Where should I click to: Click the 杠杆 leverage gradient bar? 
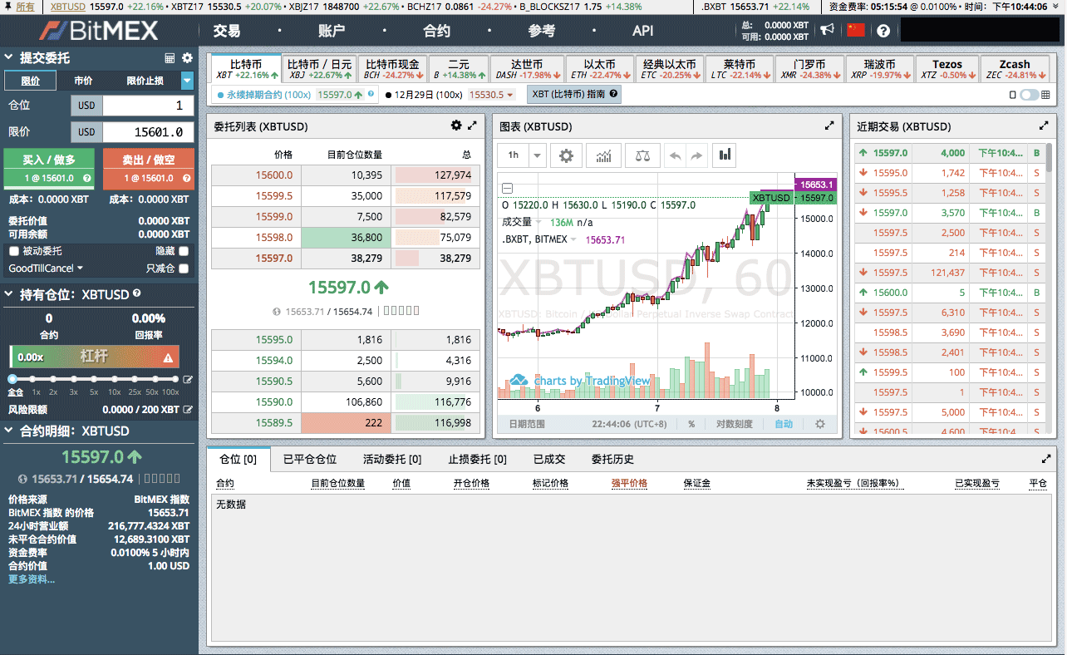point(94,357)
